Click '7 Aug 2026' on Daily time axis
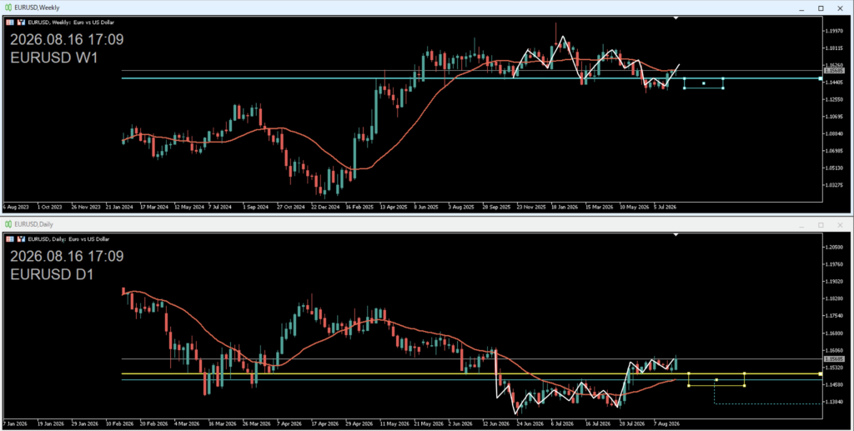 (666, 423)
